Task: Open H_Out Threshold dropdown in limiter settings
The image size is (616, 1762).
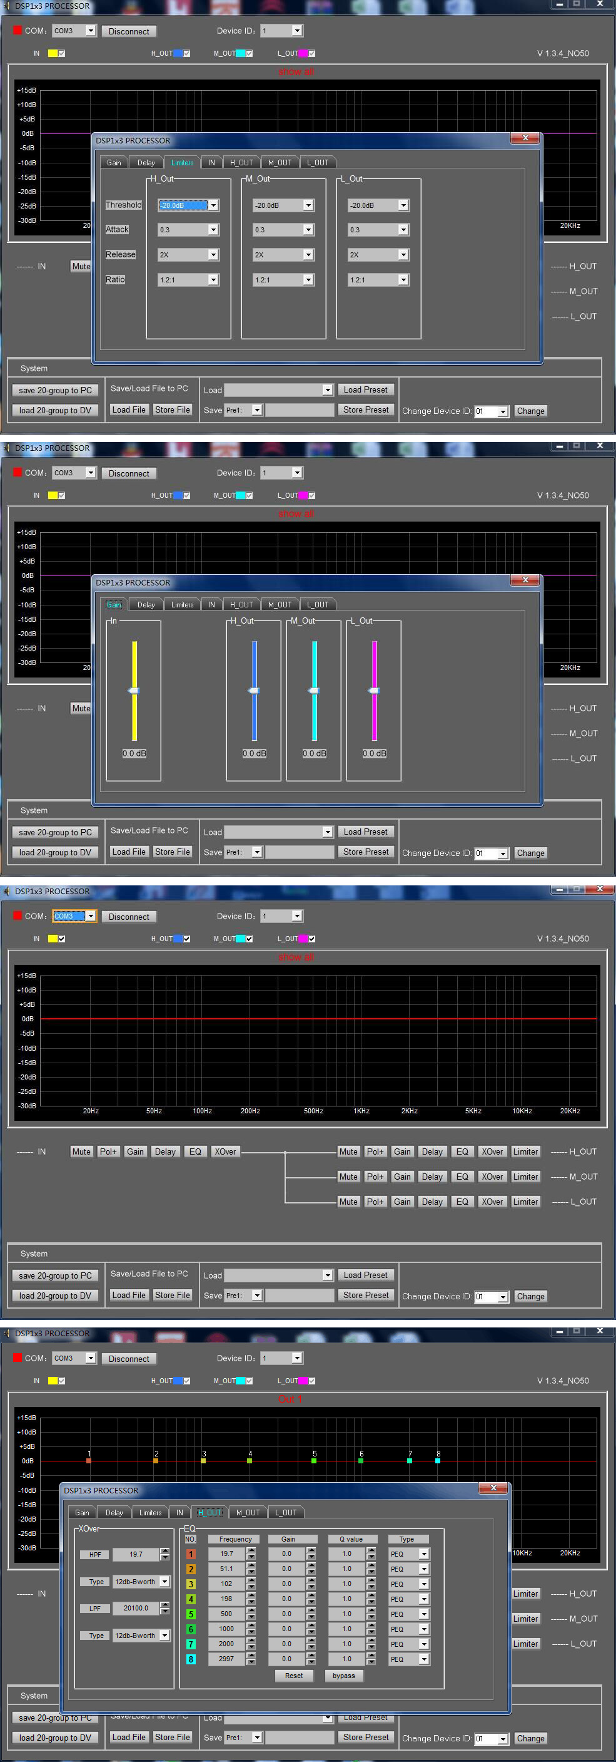Action: [x=213, y=205]
